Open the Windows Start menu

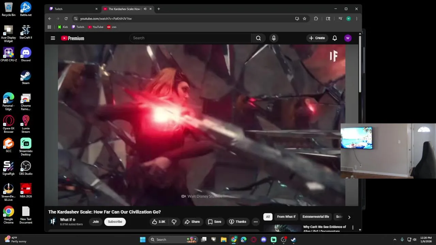[143, 240]
